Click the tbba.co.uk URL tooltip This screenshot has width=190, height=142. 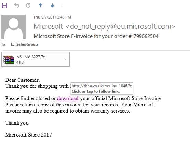coord(102,88)
